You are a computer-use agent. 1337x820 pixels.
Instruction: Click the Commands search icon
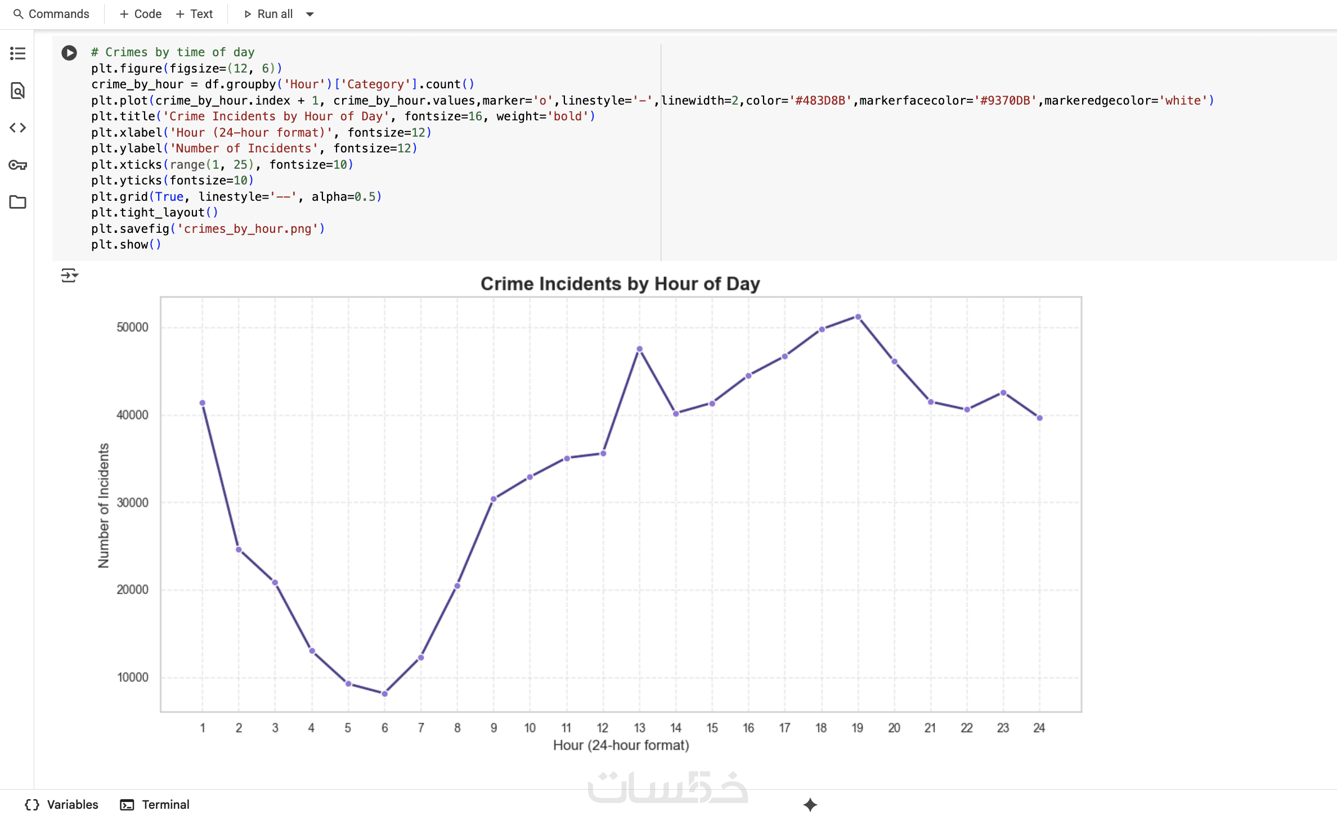point(18,14)
